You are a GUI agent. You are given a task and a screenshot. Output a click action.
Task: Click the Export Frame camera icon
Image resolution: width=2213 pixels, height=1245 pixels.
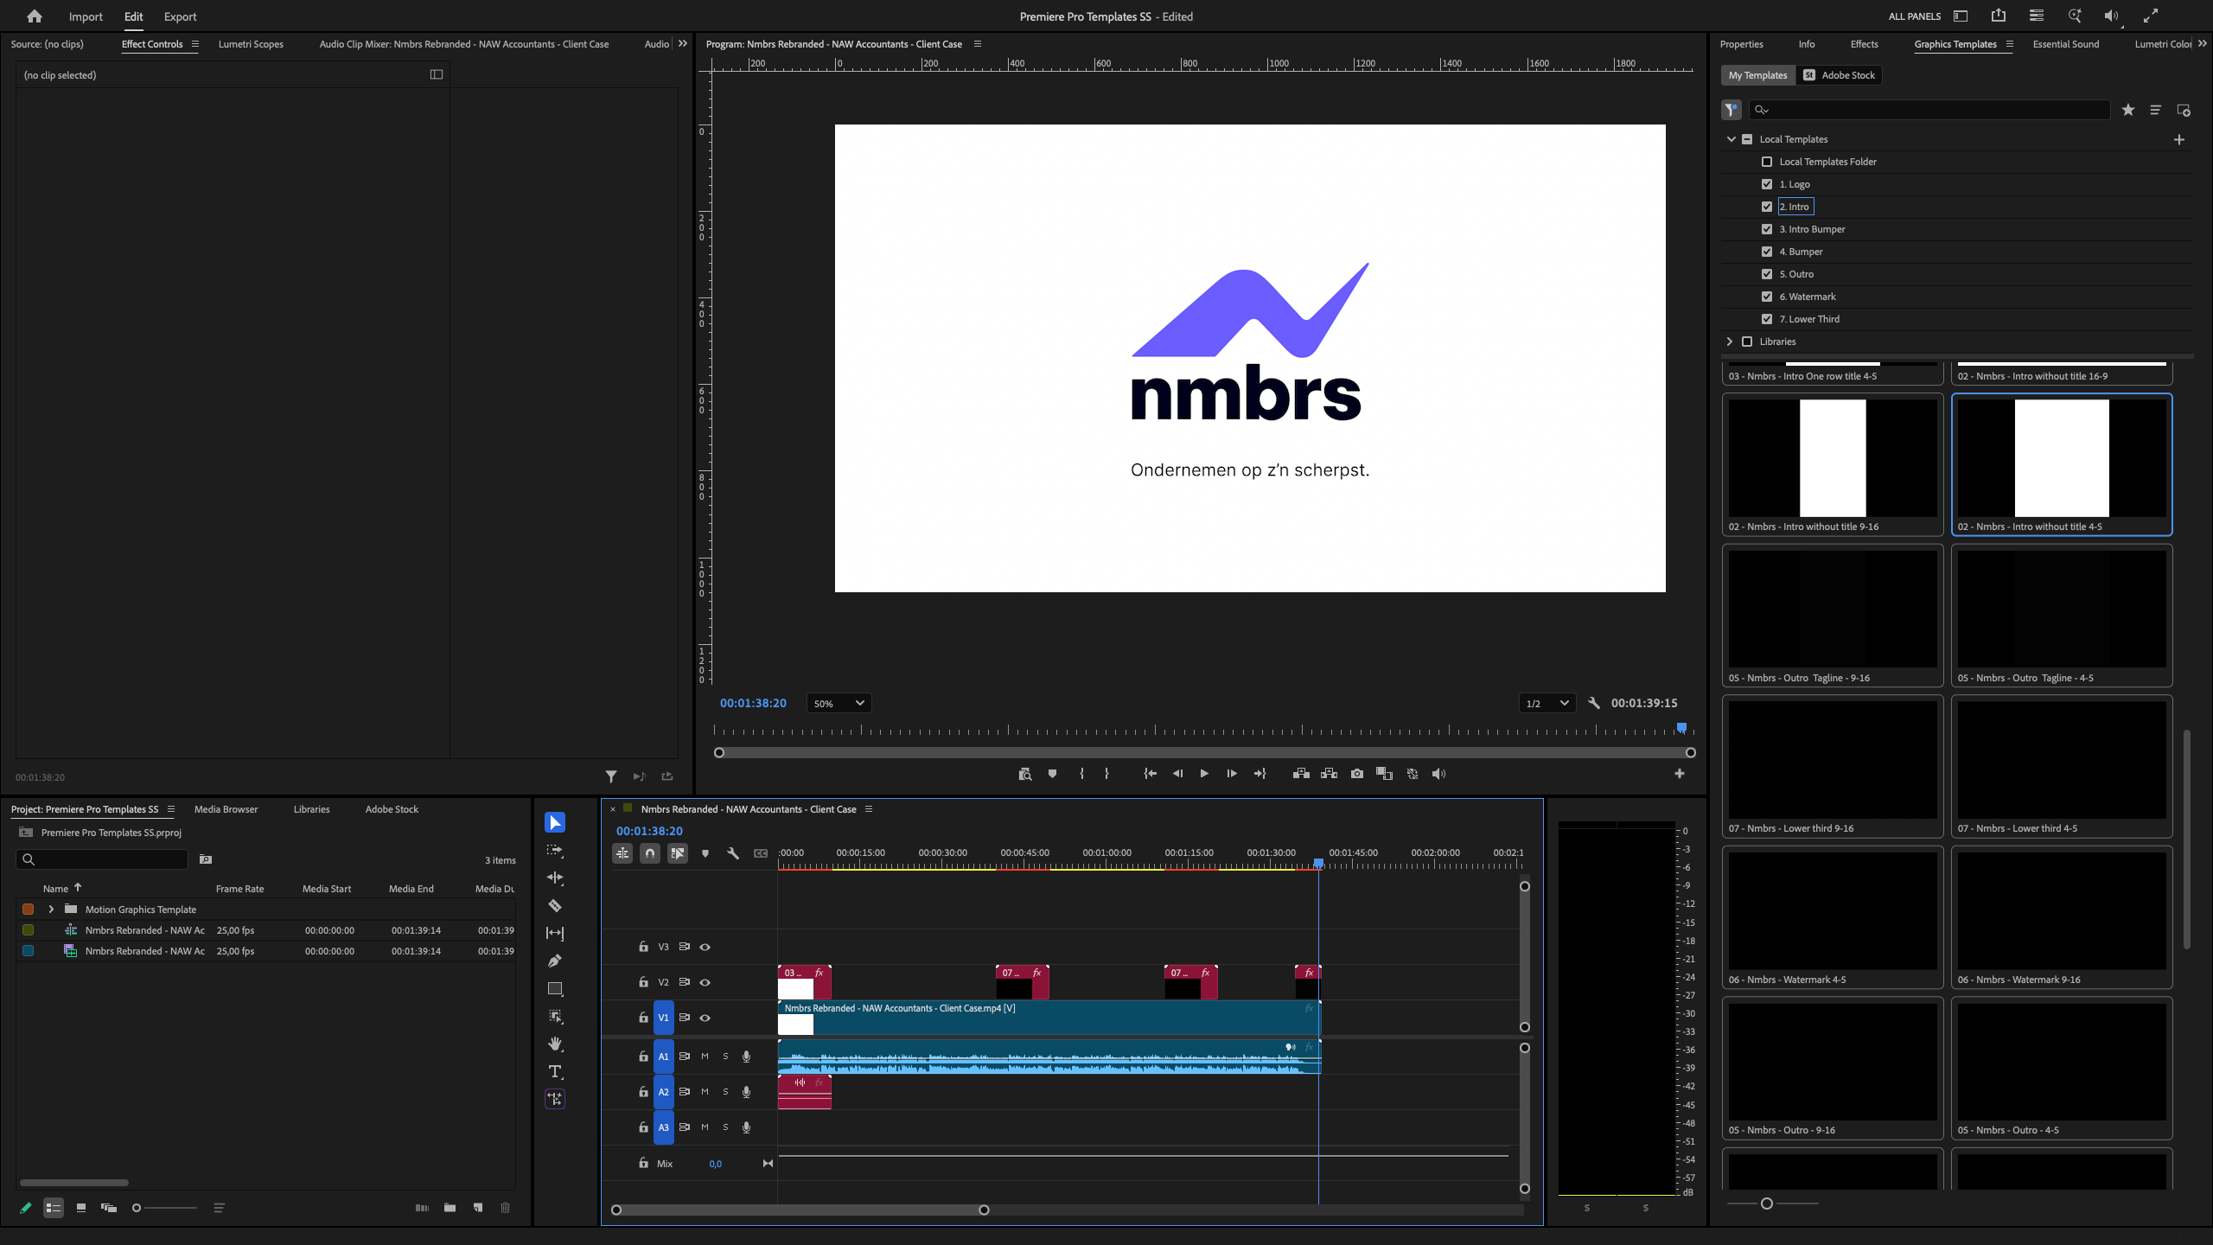(x=1357, y=774)
